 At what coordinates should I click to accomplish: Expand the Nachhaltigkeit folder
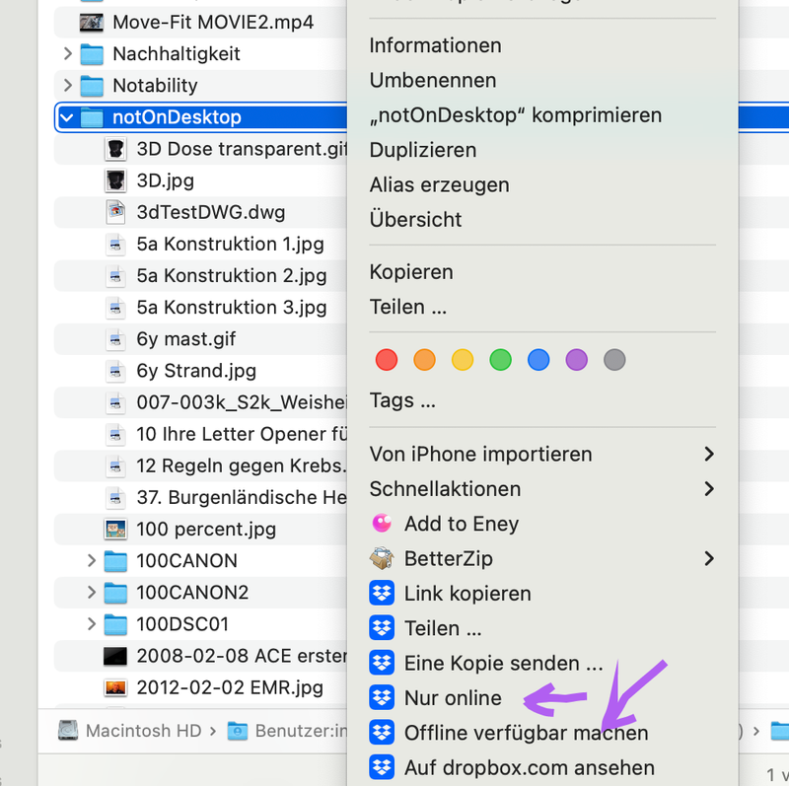pos(68,54)
